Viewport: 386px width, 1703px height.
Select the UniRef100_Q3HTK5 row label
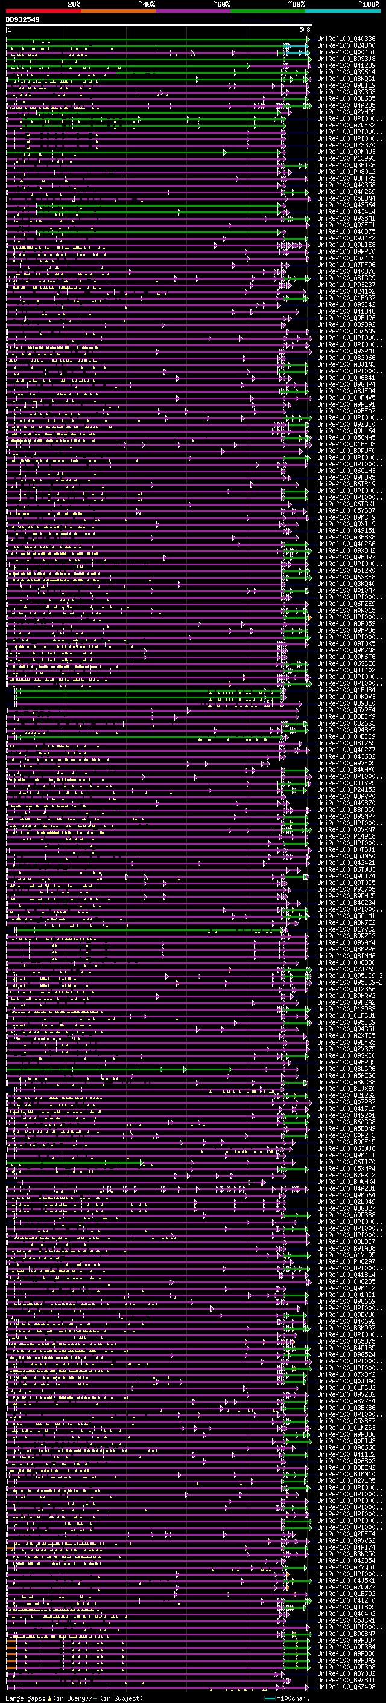click(x=346, y=178)
